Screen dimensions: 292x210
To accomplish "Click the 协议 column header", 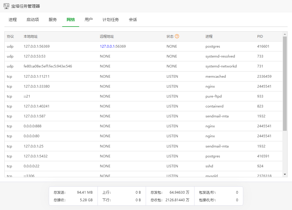I will [10, 36].
